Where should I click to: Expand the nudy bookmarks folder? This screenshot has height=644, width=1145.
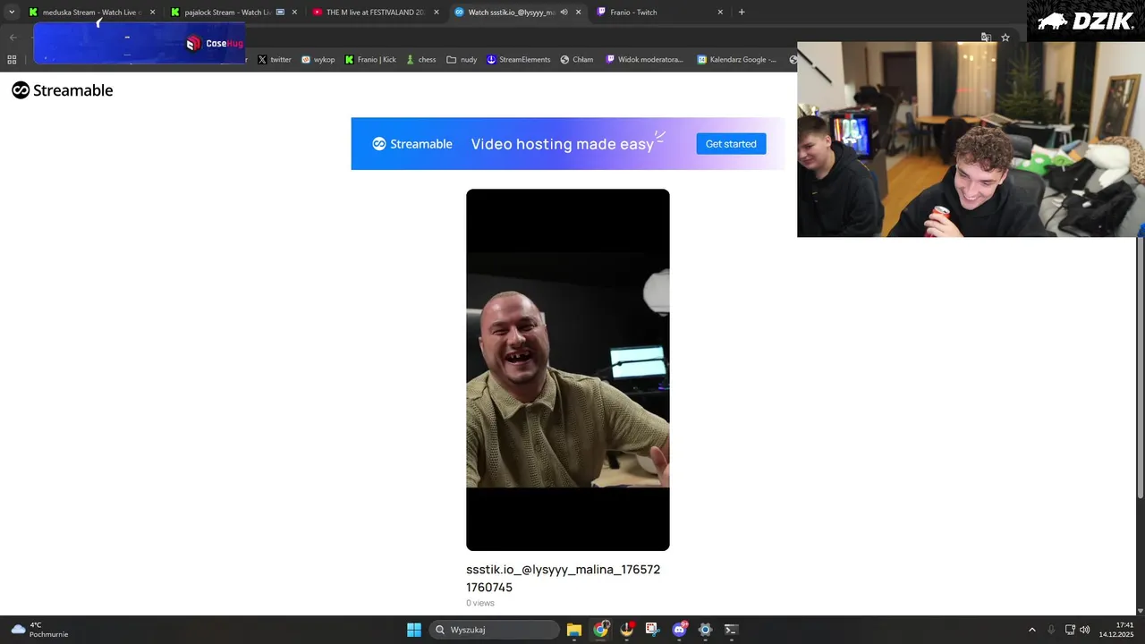coord(462,60)
